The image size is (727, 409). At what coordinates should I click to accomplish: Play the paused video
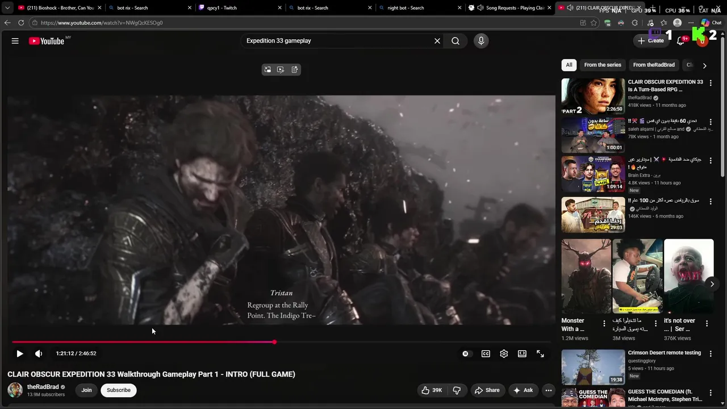(19, 353)
